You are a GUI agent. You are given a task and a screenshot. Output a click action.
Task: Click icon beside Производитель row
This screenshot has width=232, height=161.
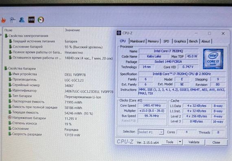10,80
